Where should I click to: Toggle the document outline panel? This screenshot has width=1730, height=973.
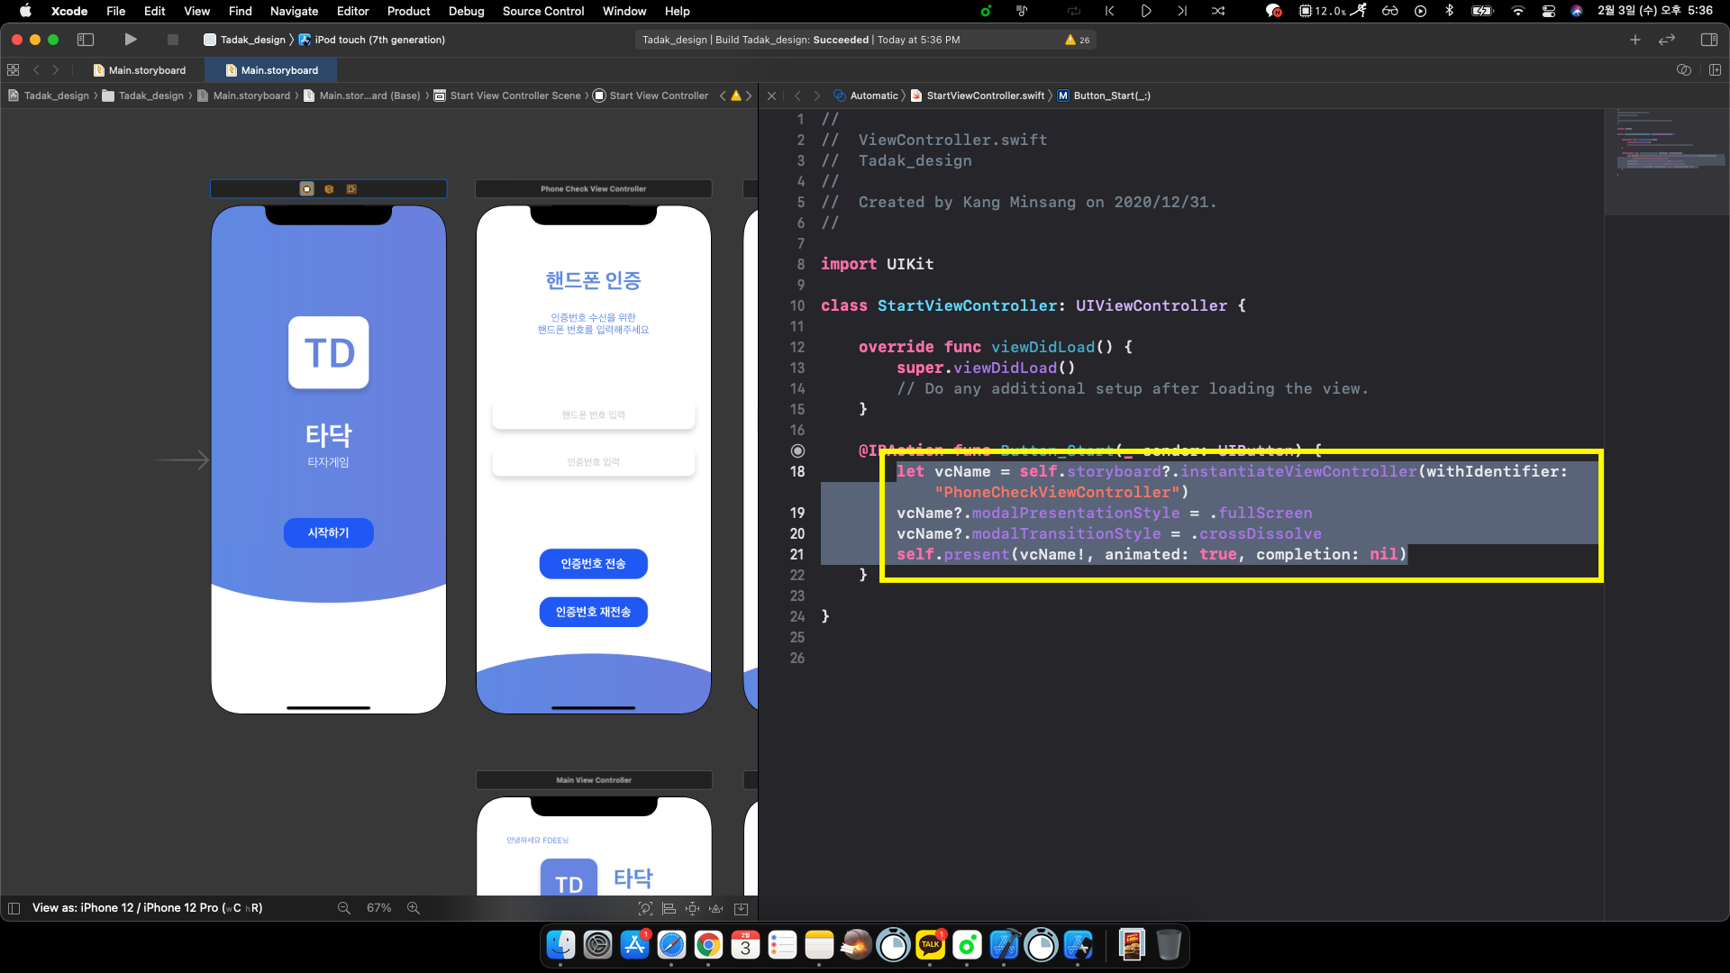14,908
